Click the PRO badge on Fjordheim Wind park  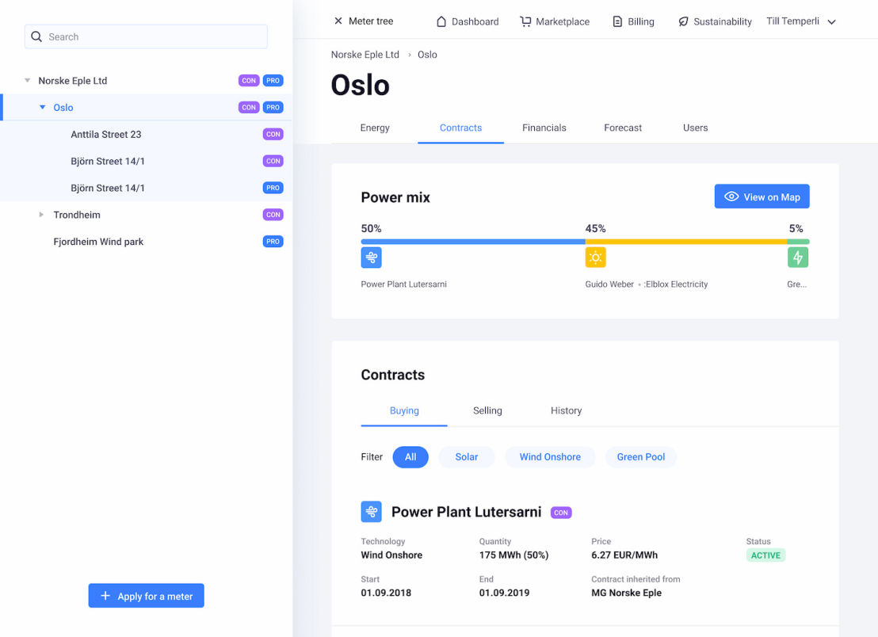tap(273, 242)
